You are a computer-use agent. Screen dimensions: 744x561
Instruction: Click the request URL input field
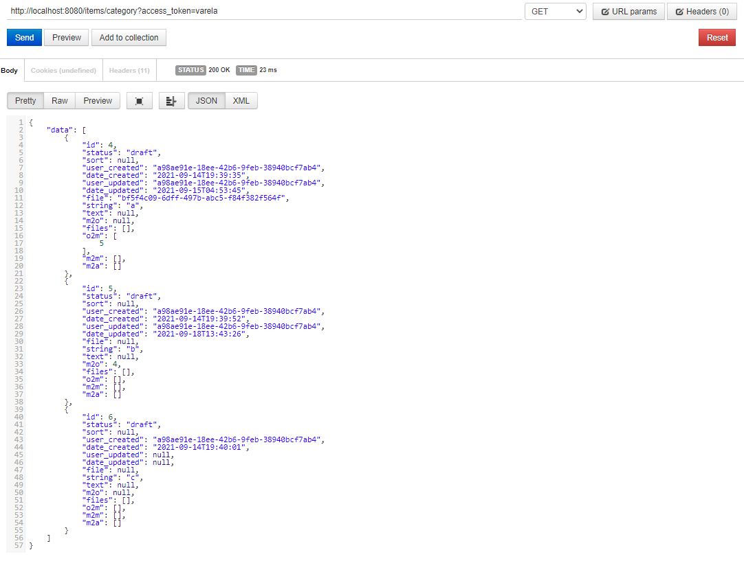(x=264, y=11)
